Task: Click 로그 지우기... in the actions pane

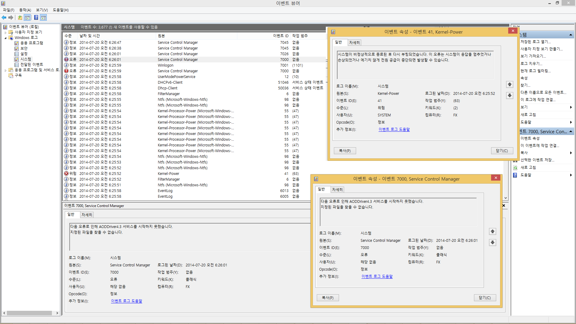Action: point(532,64)
